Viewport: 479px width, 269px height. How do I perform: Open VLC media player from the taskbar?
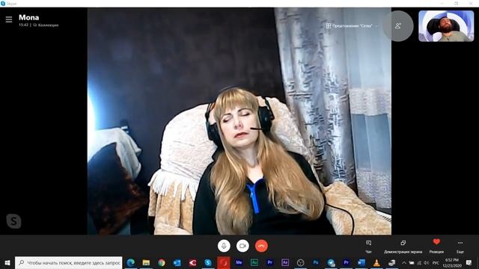[376, 262]
